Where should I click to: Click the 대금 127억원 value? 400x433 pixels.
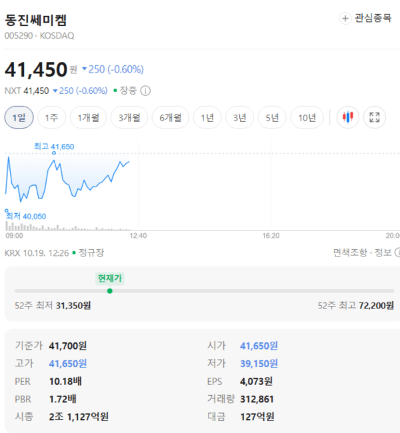[257, 417]
